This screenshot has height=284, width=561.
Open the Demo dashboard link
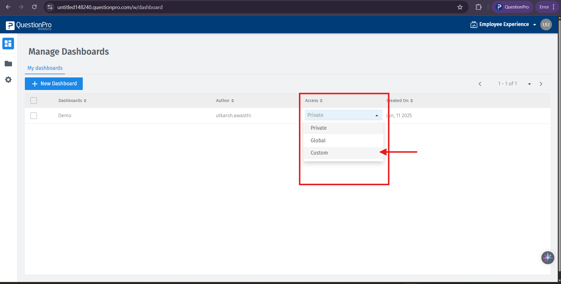click(65, 115)
